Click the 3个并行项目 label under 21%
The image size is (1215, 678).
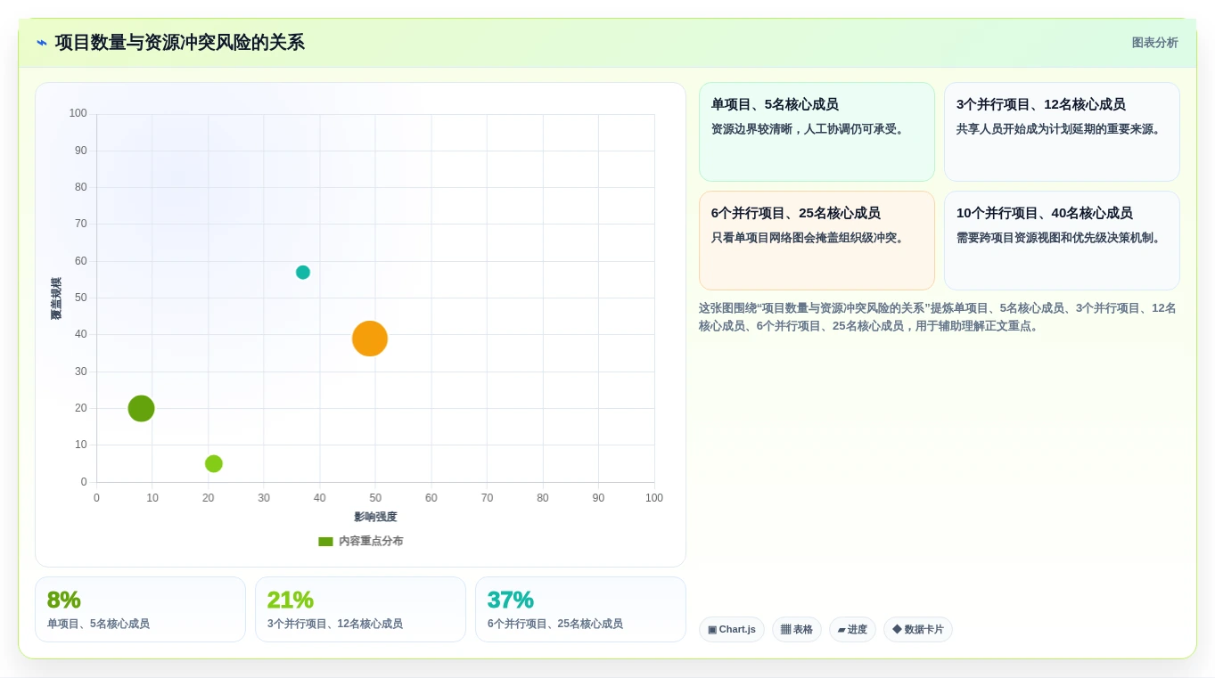click(335, 624)
